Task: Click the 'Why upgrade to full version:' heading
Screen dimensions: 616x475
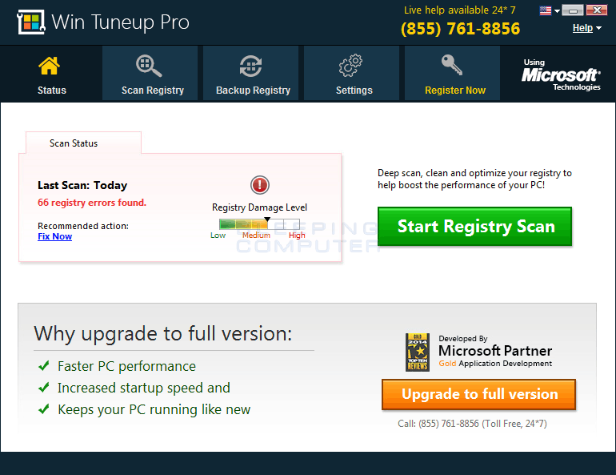Action: (x=163, y=334)
